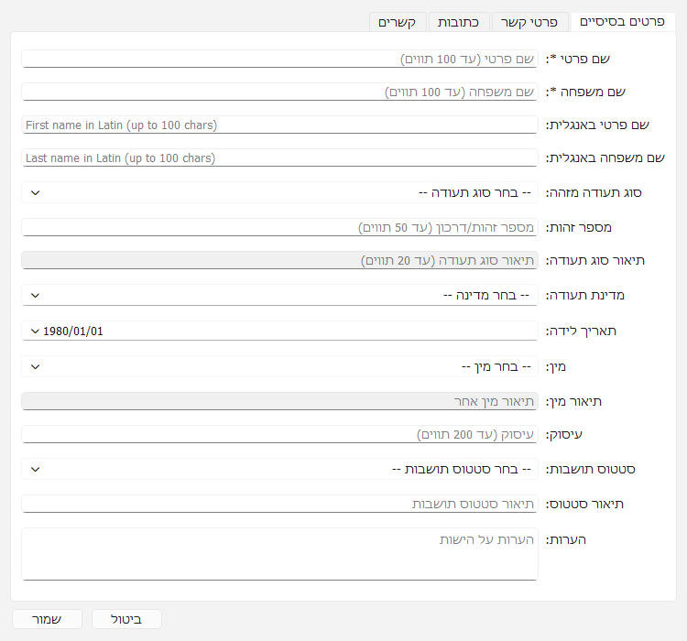Click the מספר זהות input field
Viewport: 687px width, 641px height.
(279, 227)
